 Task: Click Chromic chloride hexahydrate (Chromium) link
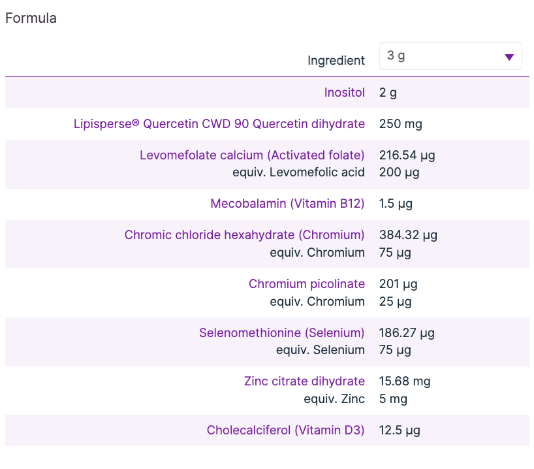[244, 235]
